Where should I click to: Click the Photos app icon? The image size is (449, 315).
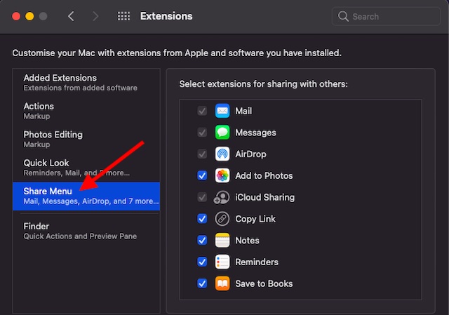pos(222,175)
